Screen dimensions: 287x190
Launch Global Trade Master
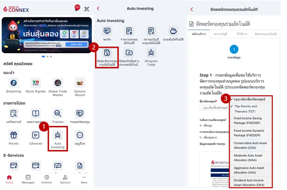[58, 83]
